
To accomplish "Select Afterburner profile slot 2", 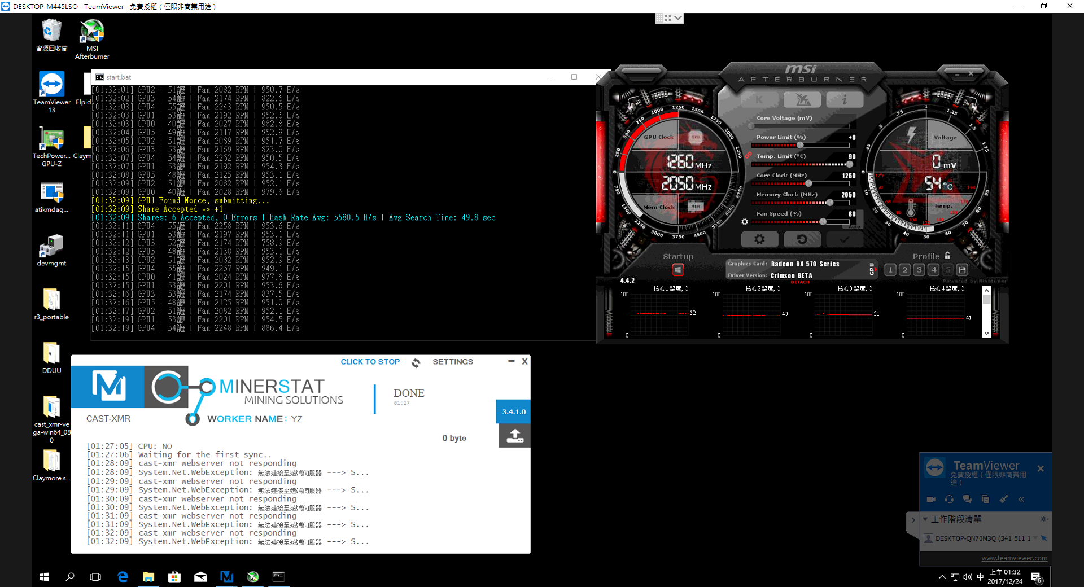I will pos(905,270).
